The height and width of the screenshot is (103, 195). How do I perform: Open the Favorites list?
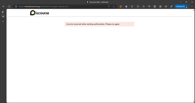[x=144, y=6]
